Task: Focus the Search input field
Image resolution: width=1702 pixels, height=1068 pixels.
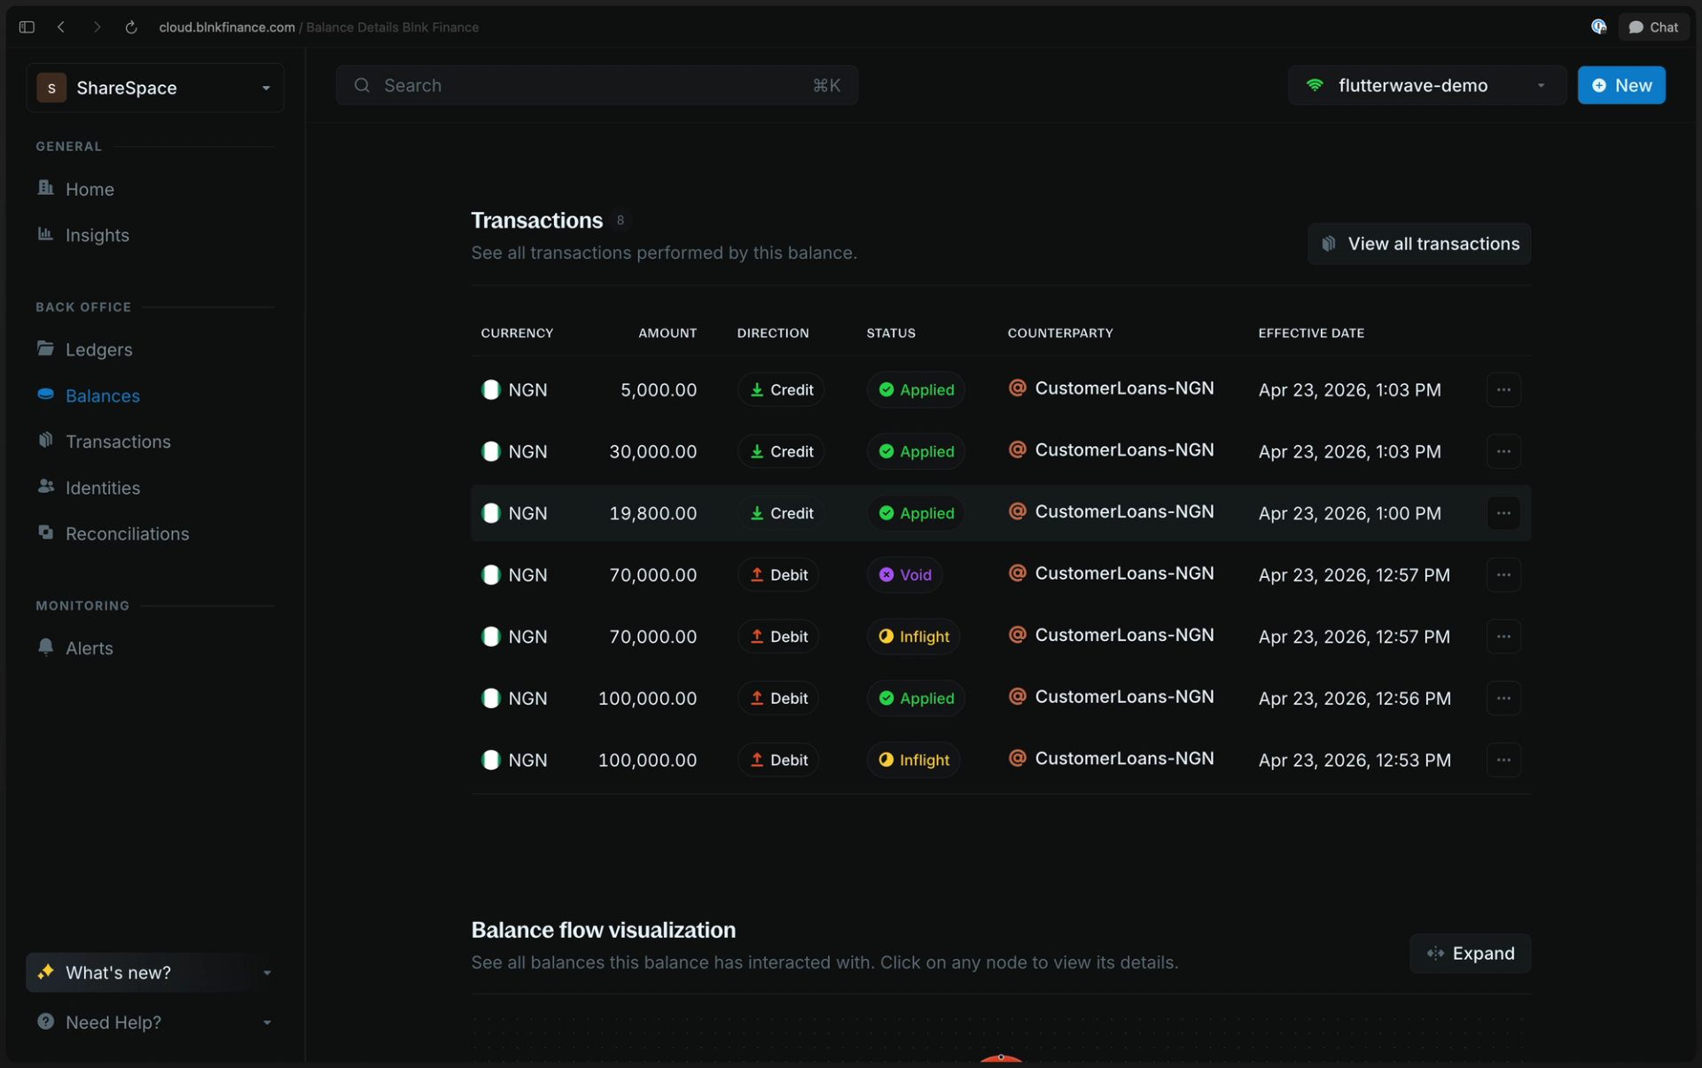Action: point(597,86)
